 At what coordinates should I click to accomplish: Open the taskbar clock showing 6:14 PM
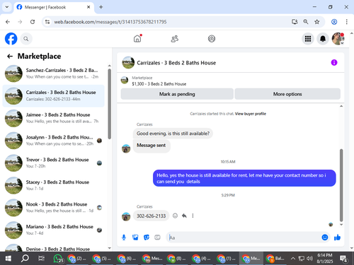325,258
